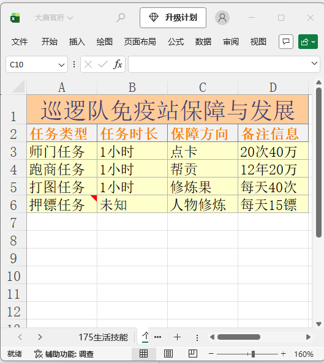Click the vertical scrollbar up arrow

pos(318,83)
